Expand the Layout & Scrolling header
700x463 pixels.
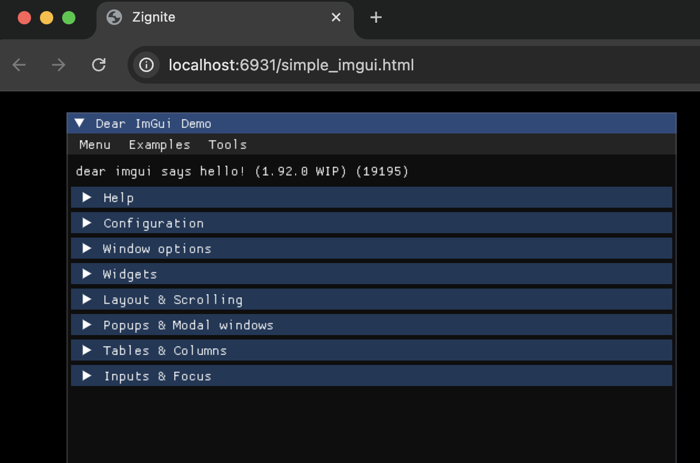pos(372,299)
